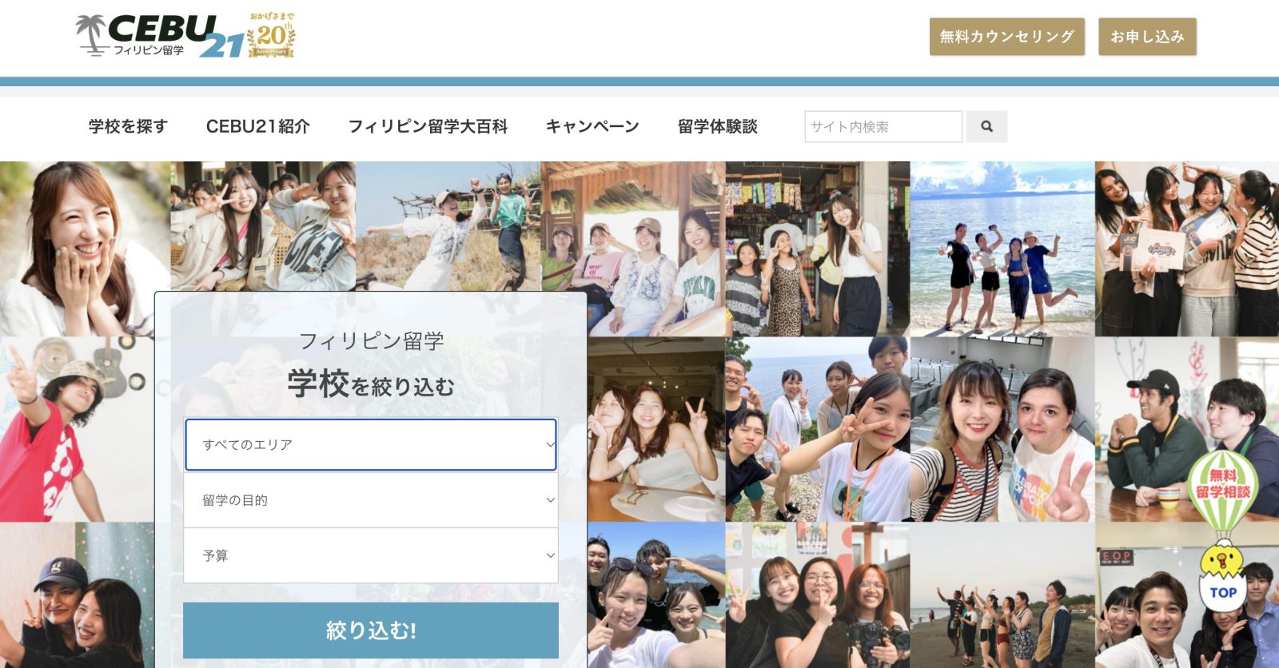1279x668 pixels.
Task: Click photo of woman jumping on dry grass
Action: click(448, 226)
